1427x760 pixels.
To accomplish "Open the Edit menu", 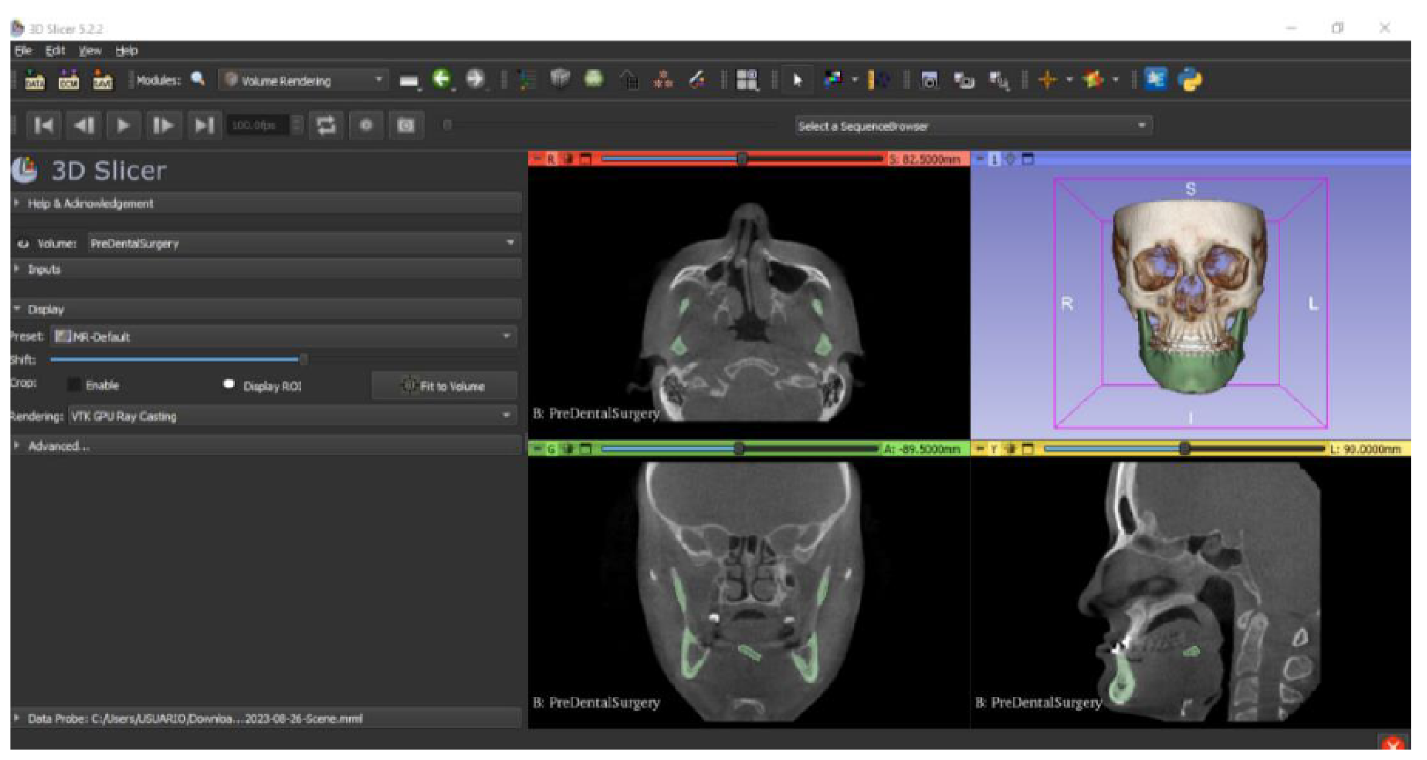I will coord(55,51).
